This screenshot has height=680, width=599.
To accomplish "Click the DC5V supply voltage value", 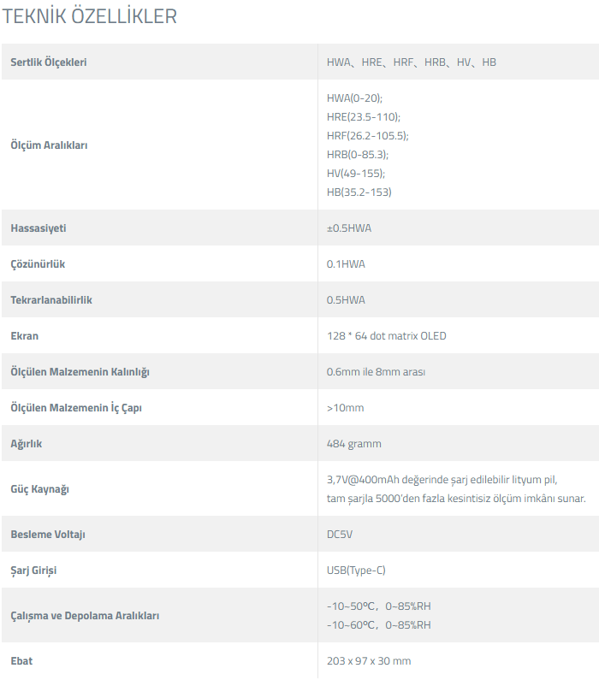I will pos(340,535).
